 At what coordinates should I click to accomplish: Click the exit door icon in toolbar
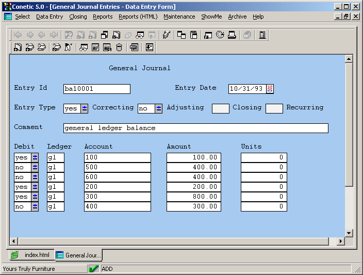262,35
